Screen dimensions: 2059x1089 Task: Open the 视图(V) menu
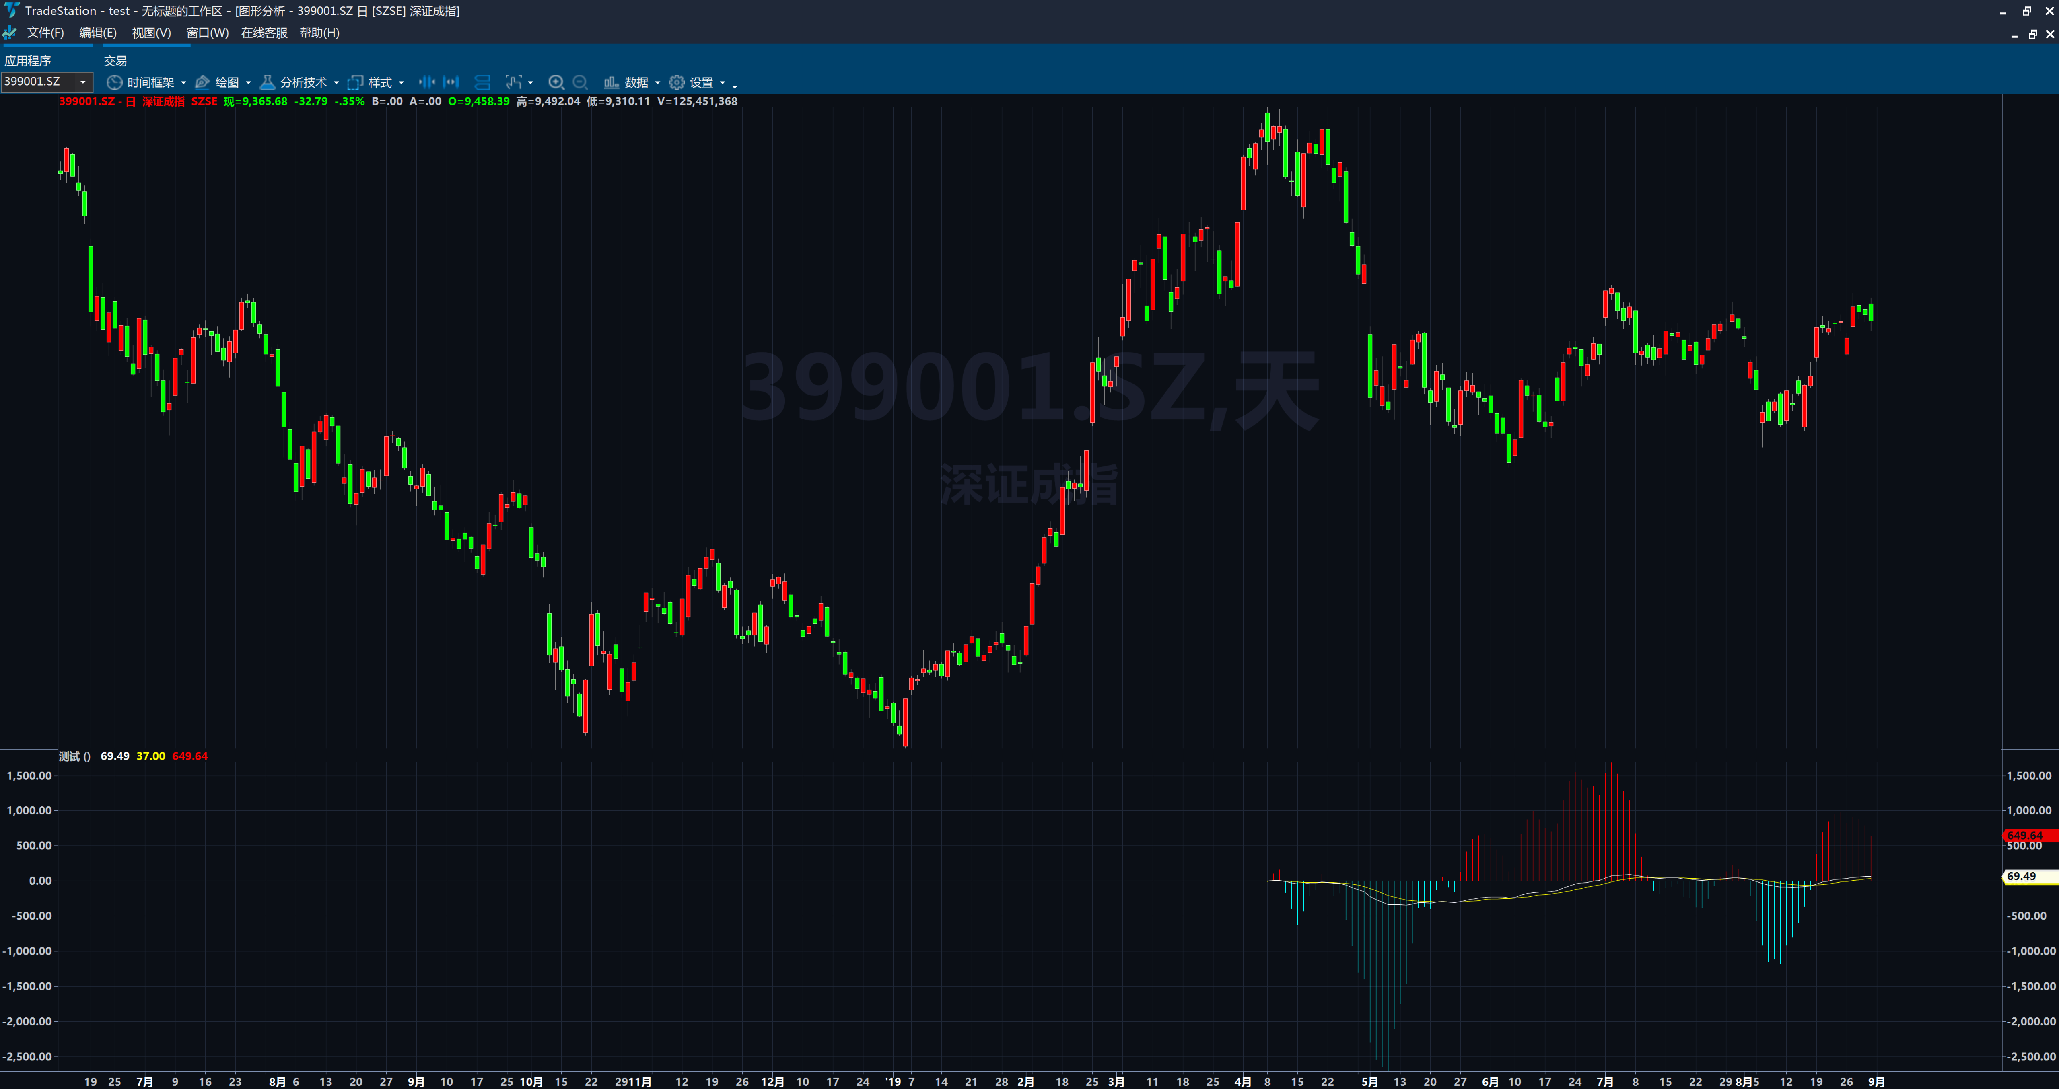[x=151, y=33]
